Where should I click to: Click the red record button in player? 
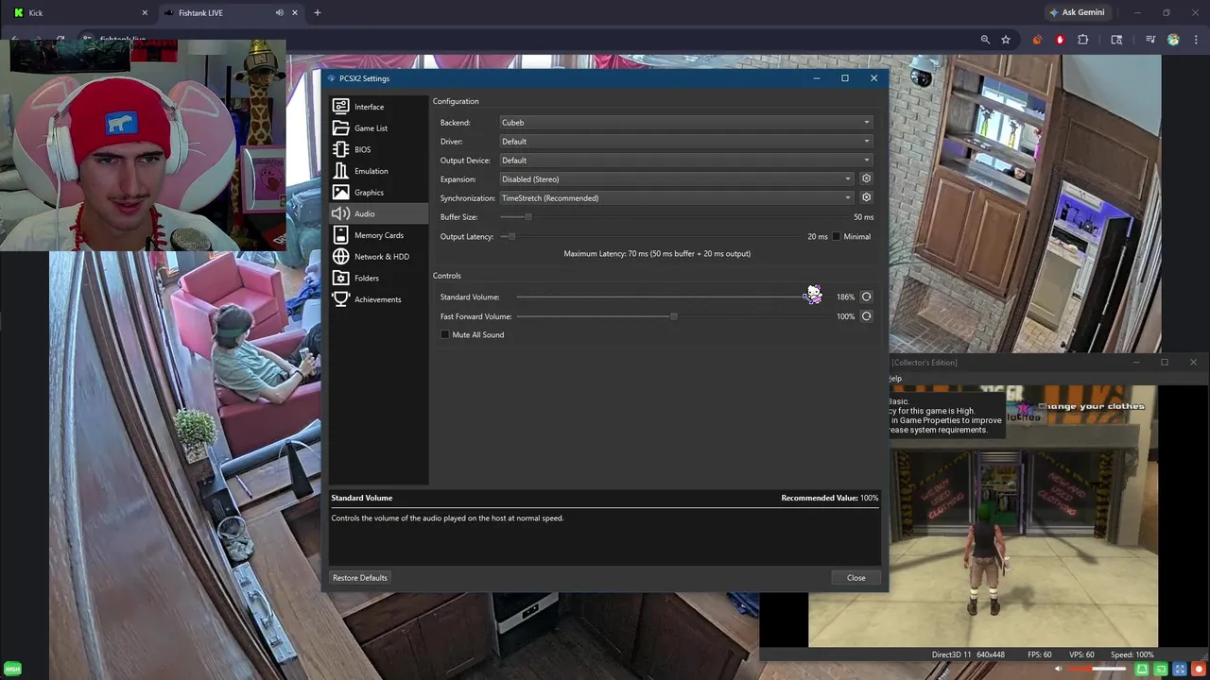click(x=1199, y=669)
